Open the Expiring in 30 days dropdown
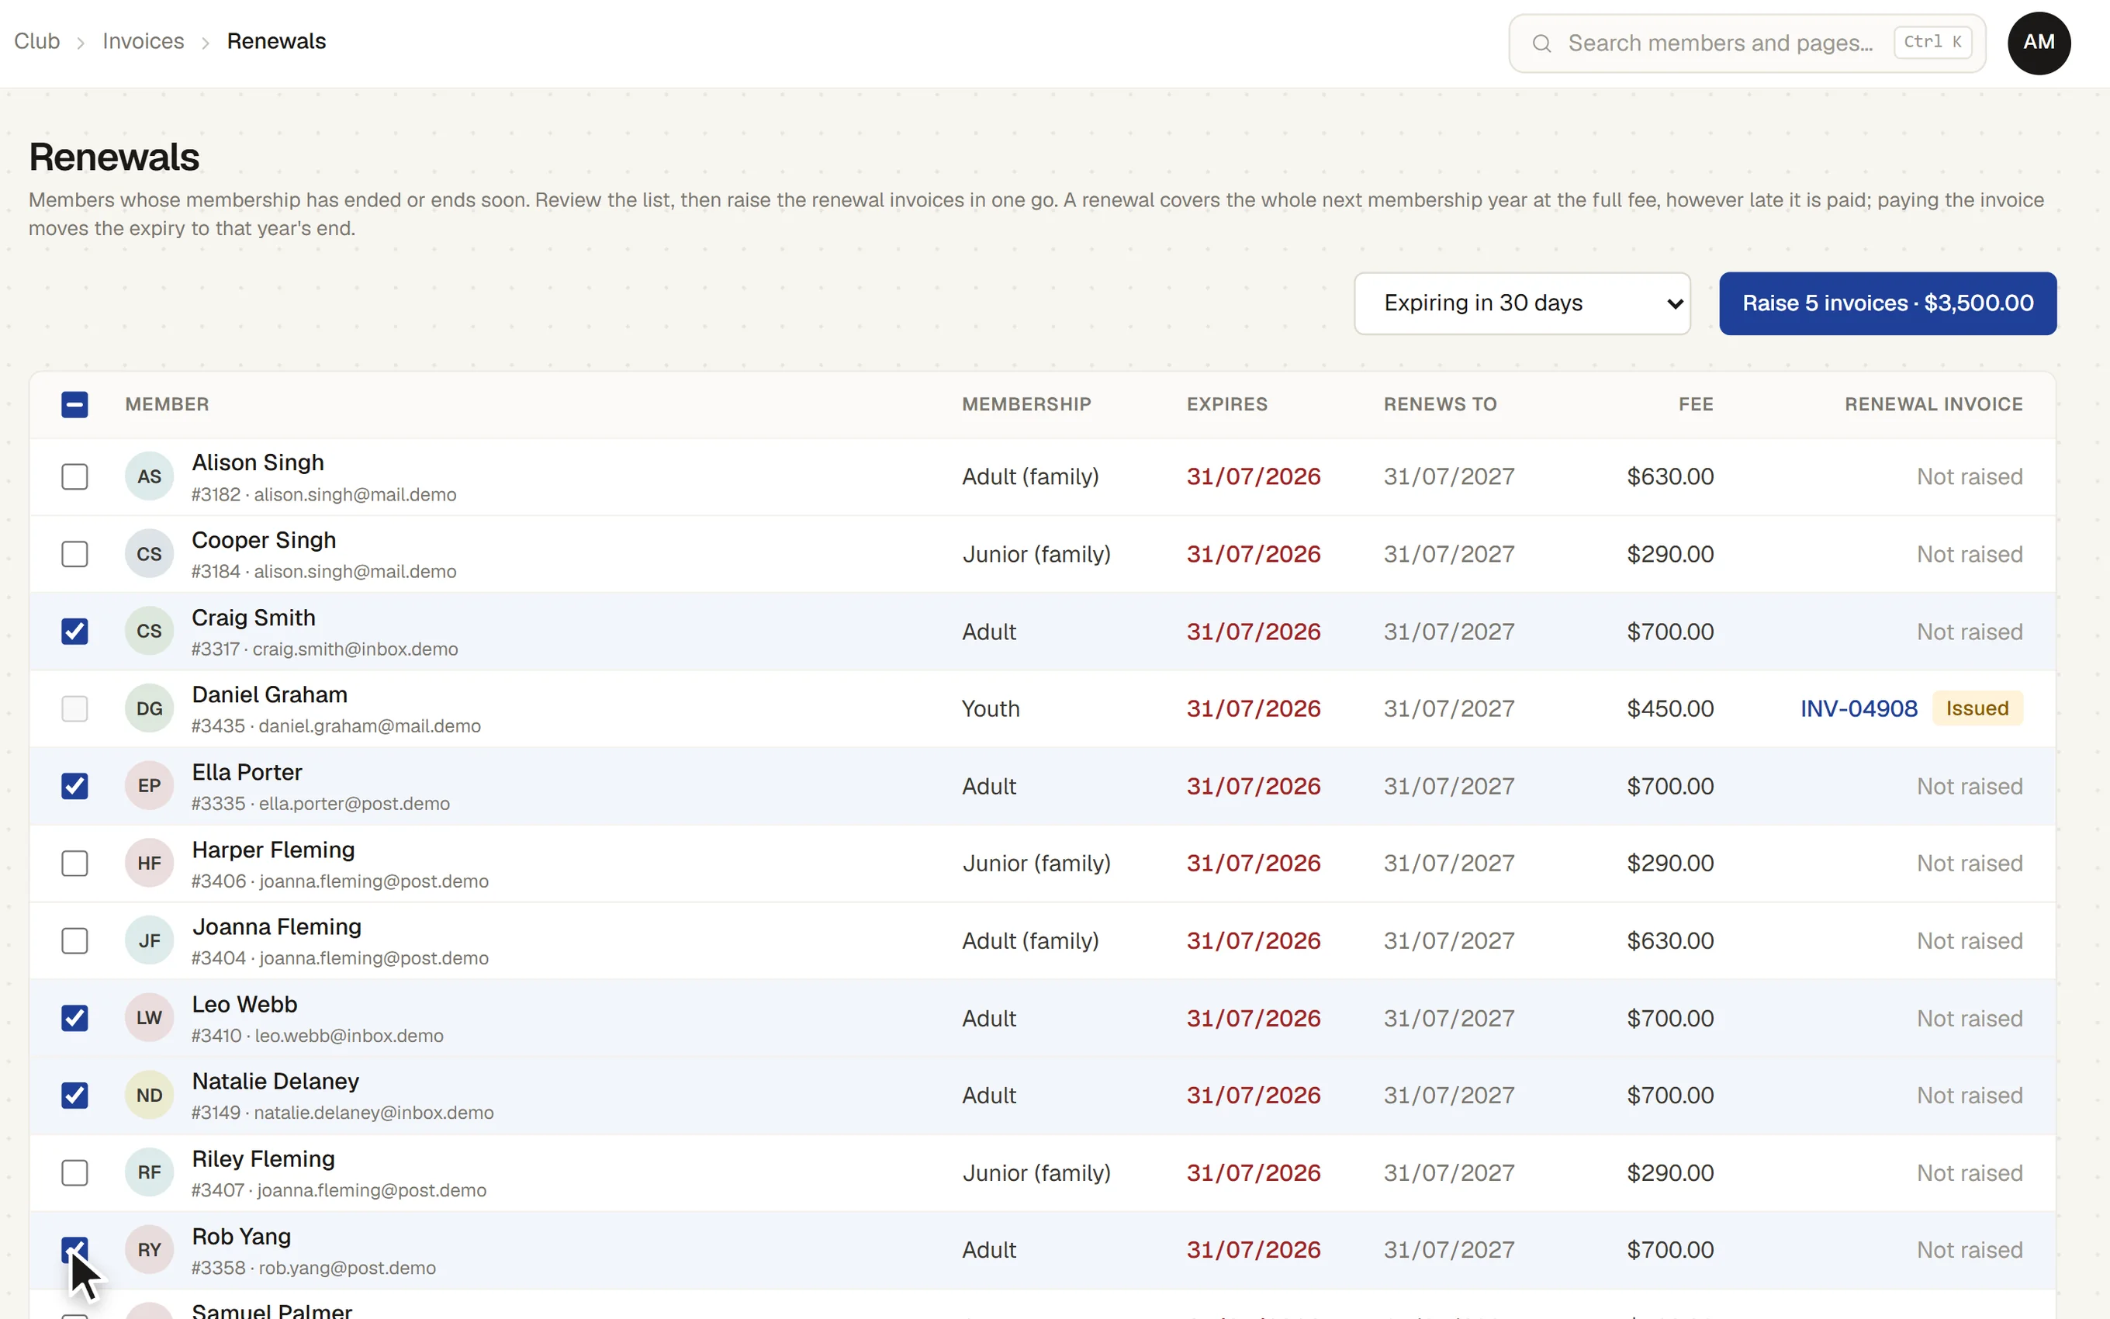Screen dimensions: 2110x1319 click(1521, 303)
